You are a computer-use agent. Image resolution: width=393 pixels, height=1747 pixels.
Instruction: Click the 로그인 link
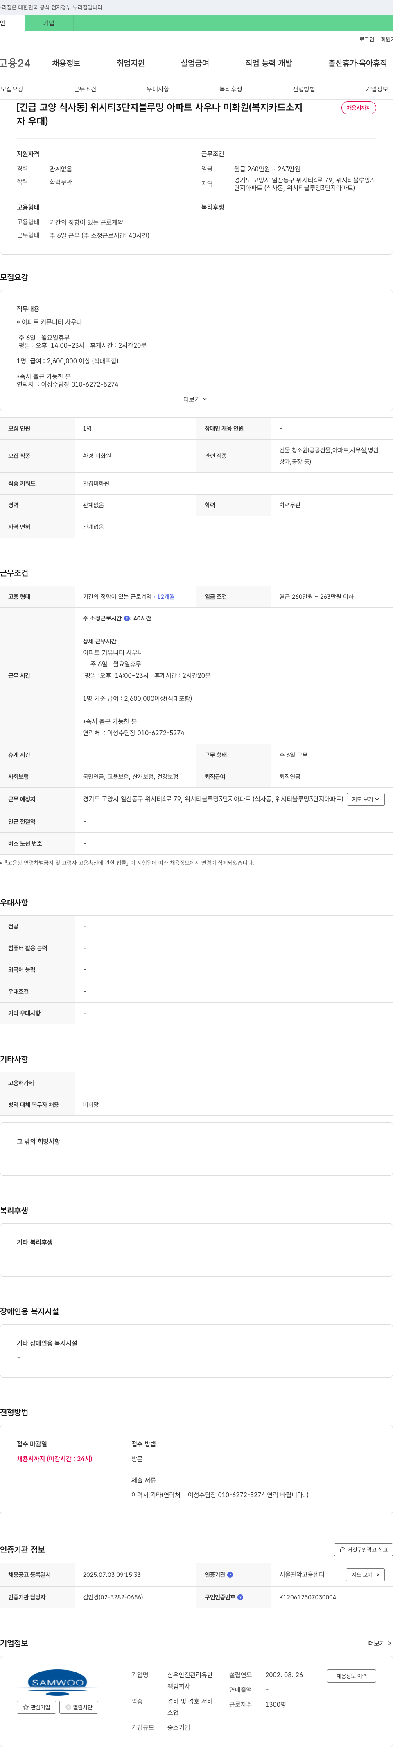point(367,39)
